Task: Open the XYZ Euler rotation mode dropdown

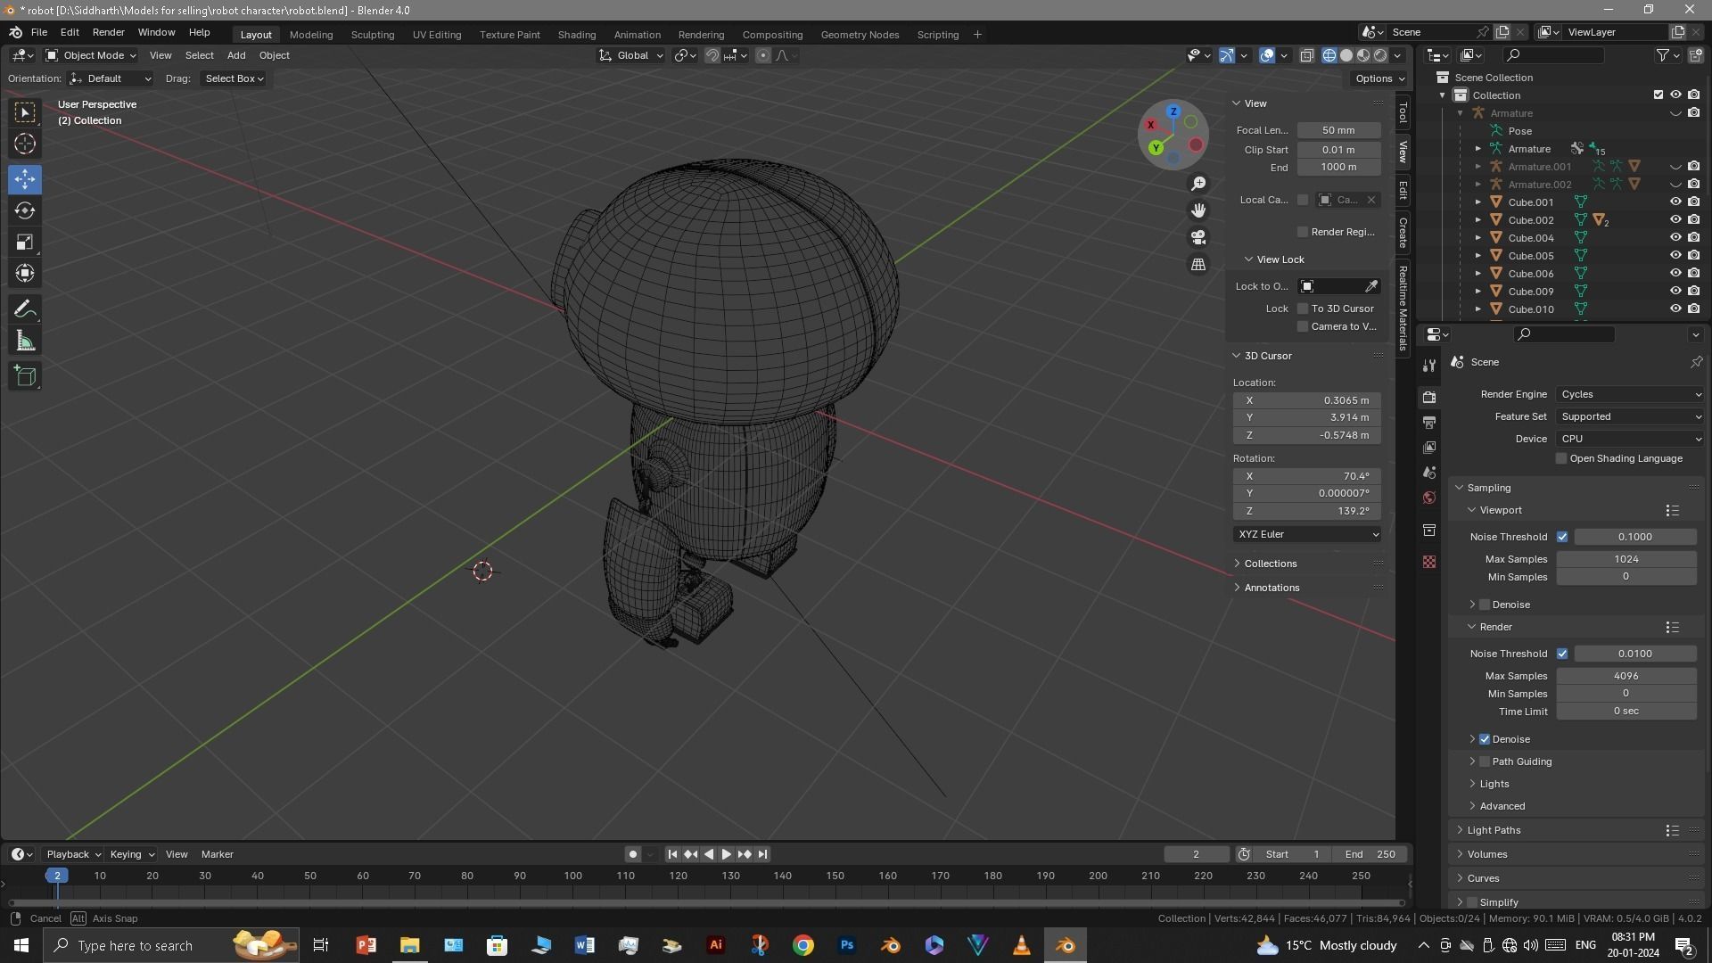Action: coord(1307,534)
